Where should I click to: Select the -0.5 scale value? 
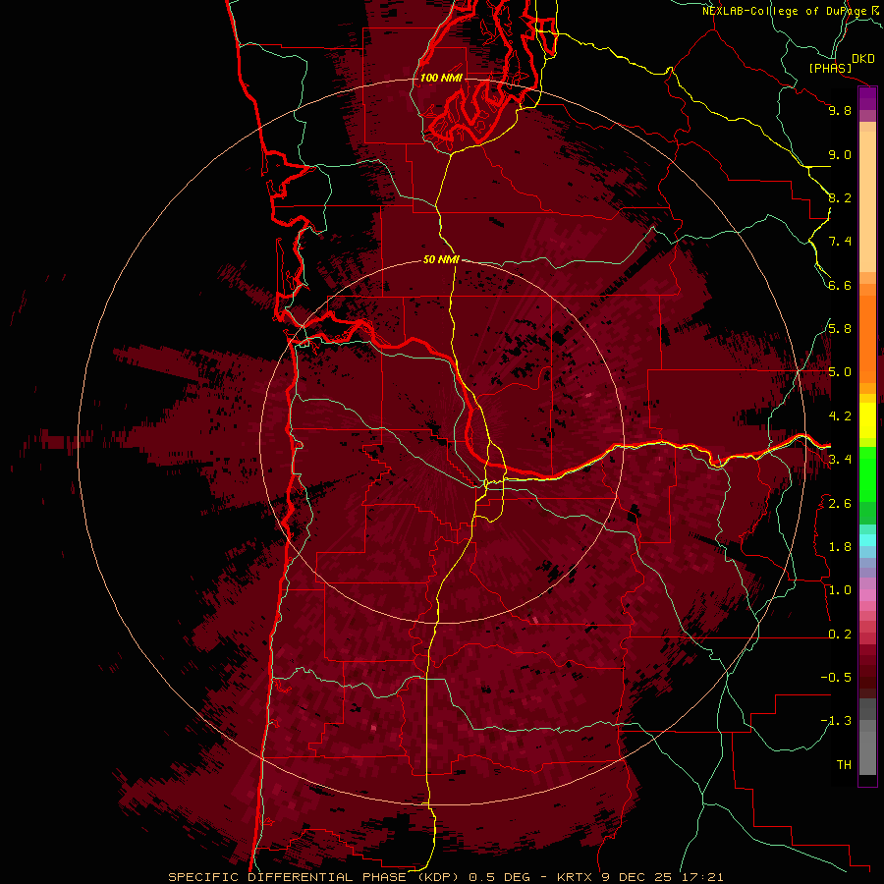point(836,678)
